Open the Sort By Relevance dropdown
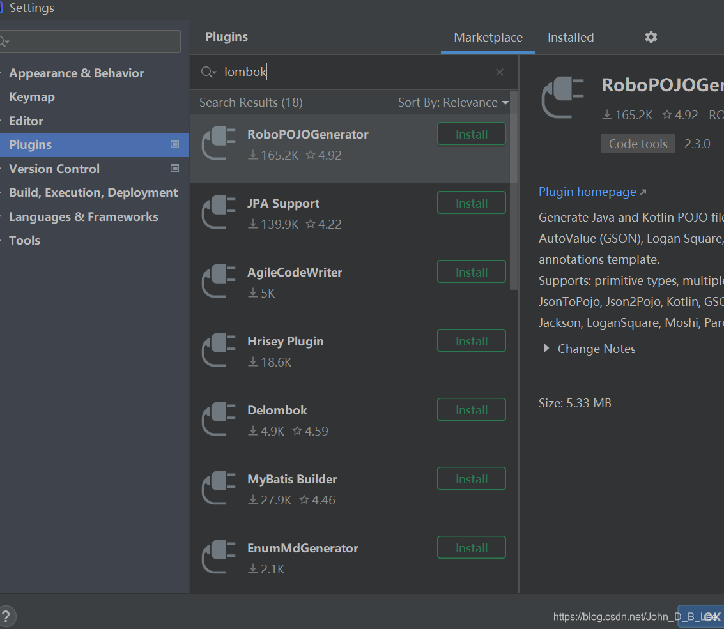 coord(454,102)
